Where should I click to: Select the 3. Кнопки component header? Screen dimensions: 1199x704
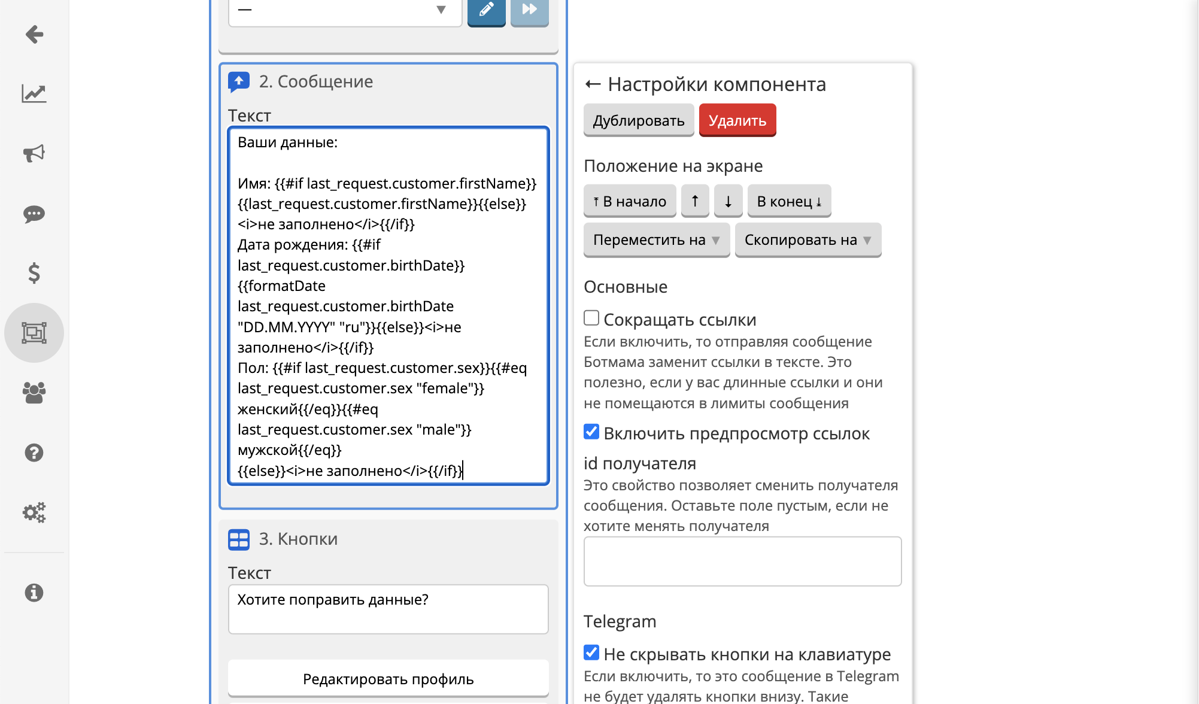point(298,539)
